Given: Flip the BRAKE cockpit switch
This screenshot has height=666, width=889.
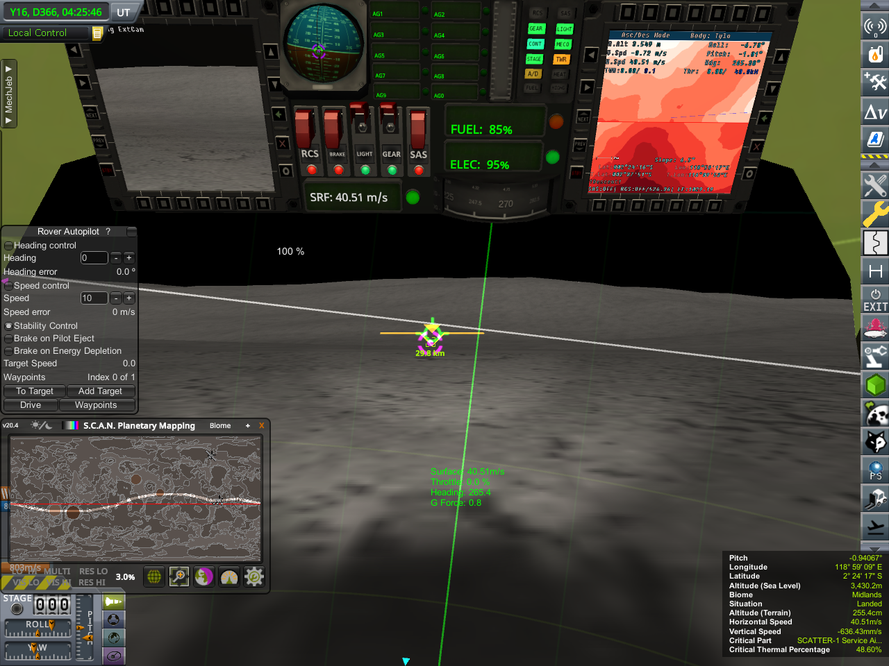Looking at the screenshot, I should click(x=335, y=128).
